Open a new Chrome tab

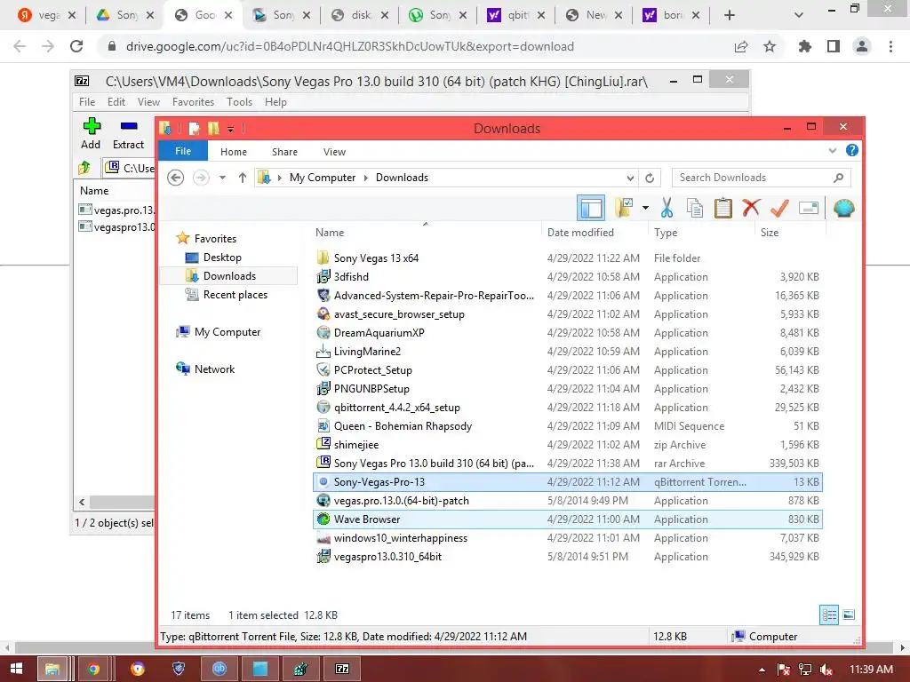(730, 15)
